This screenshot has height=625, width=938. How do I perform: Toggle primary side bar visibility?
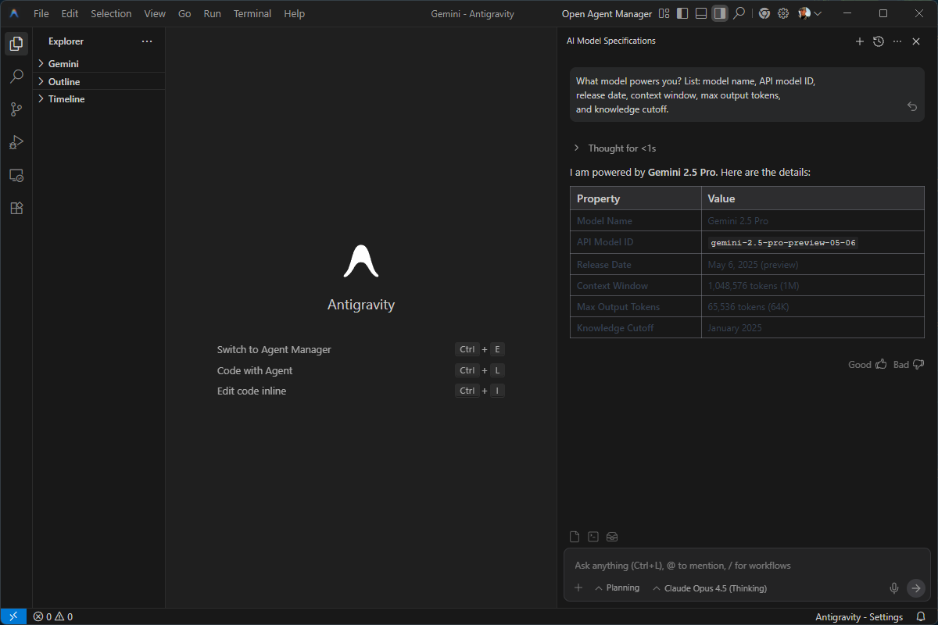[682, 13]
